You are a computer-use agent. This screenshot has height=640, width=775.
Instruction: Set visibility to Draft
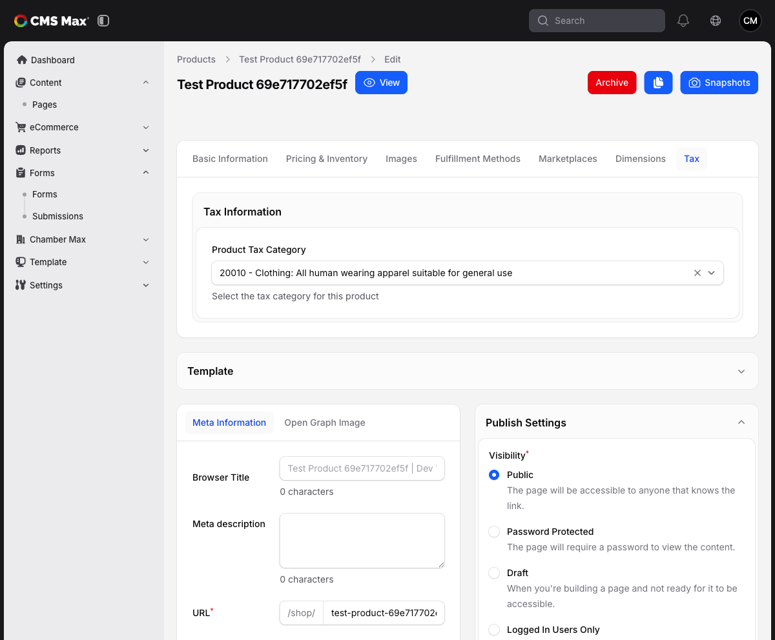click(494, 573)
